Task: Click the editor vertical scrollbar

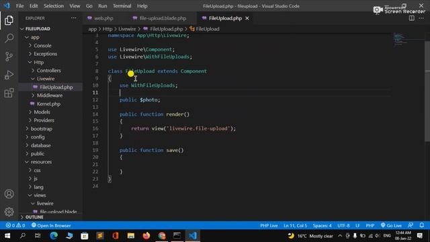Action: 427,91
